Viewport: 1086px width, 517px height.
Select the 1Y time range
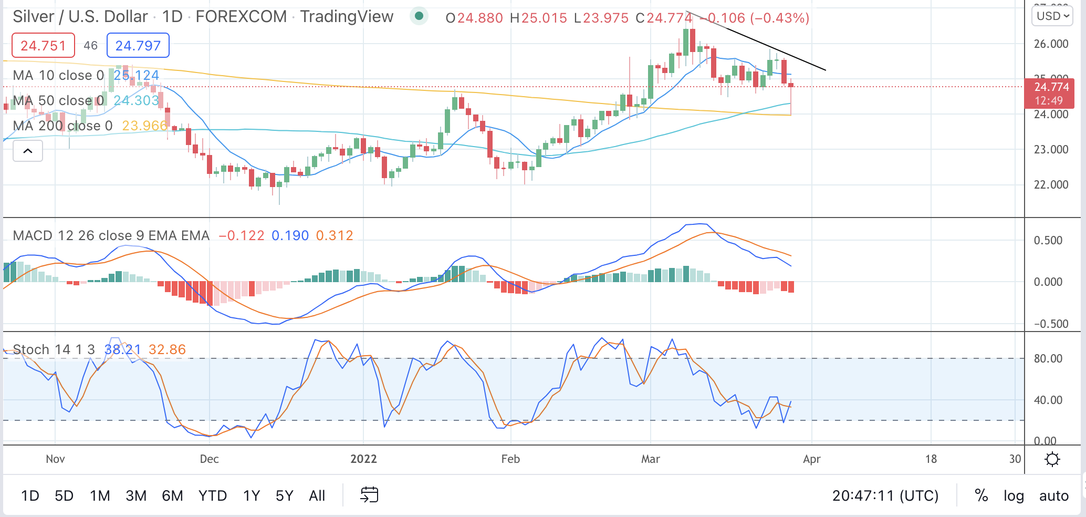[x=252, y=495]
